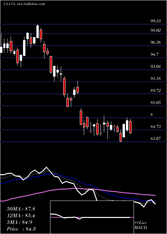Click the 12MA : 85.4 readout

[x=21, y=216]
